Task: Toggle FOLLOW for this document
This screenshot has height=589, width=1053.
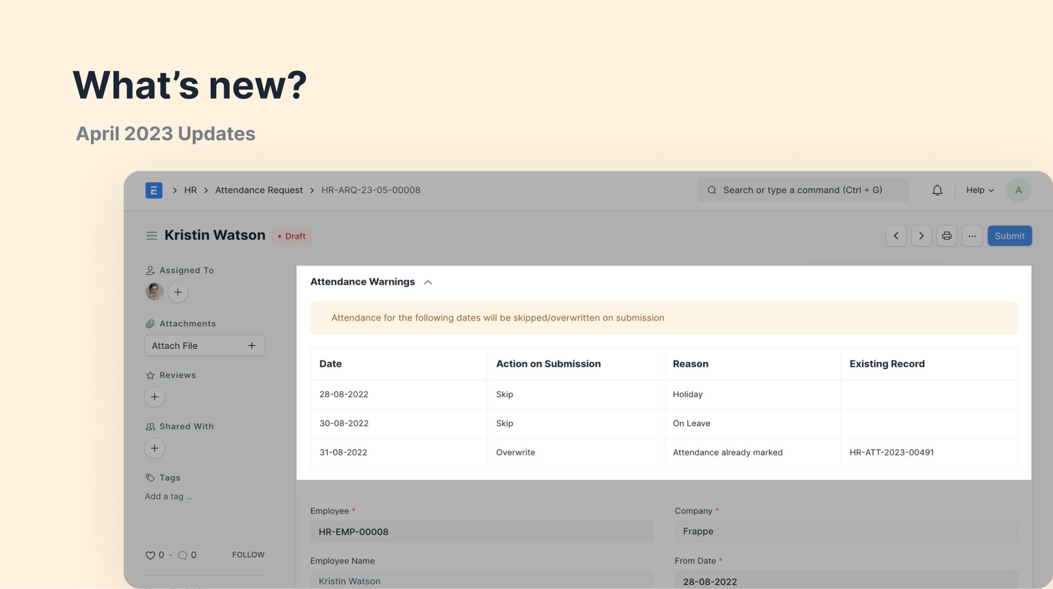Action: point(248,554)
